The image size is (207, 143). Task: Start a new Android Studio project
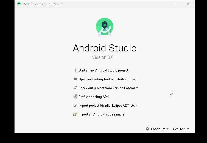pyautogui.click(x=103, y=70)
